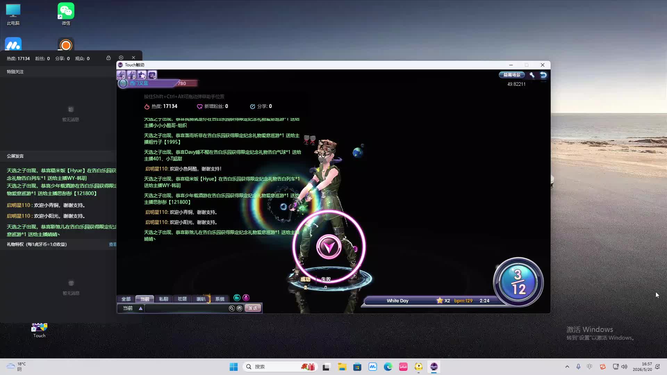Viewport: 667px width, 375px height.
Task: Close the streaming assistant panel
Action: tap(133, 58)
